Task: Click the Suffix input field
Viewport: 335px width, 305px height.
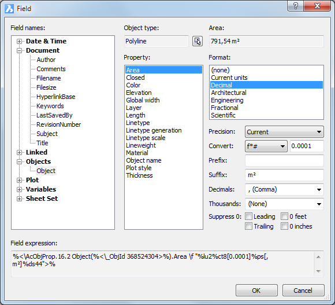Action: pos(284,175)
